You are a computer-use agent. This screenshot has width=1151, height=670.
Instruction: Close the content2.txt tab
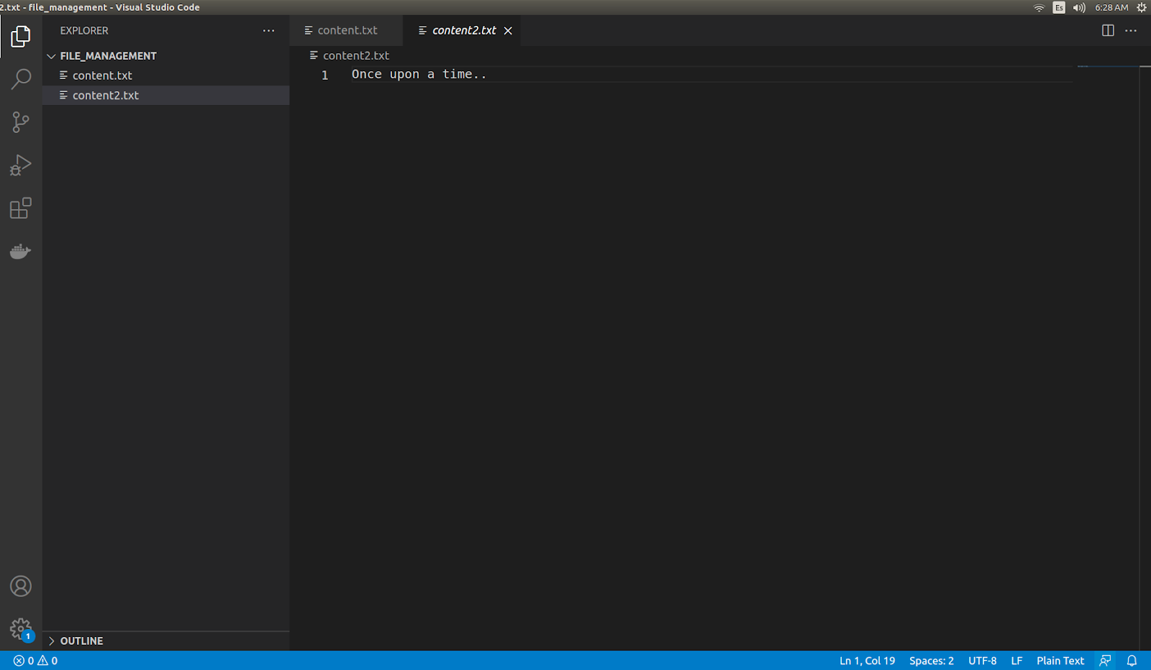(508, 30)
